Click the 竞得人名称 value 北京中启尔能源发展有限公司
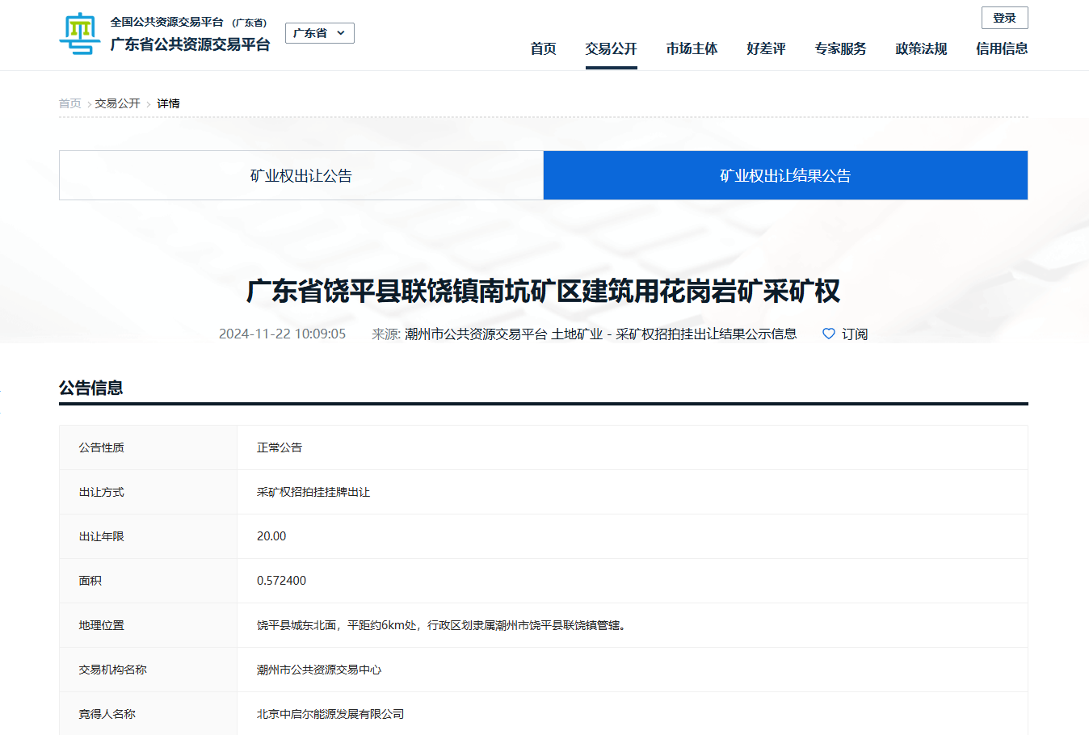 (330, 714)
